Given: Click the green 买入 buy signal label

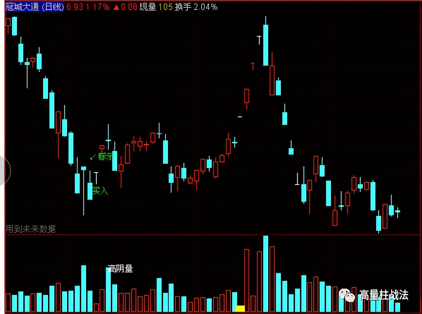Looking at the screenshot, I should coord(100,191).
